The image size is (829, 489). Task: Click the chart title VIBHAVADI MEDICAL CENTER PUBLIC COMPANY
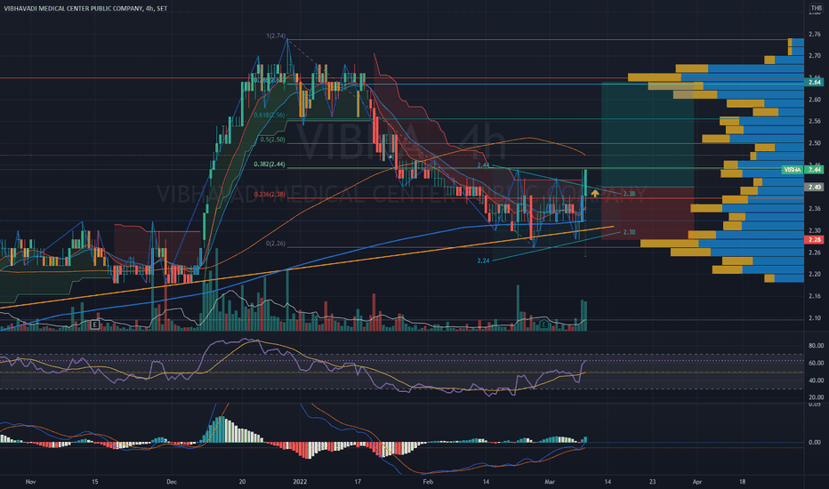click(73, 9)
